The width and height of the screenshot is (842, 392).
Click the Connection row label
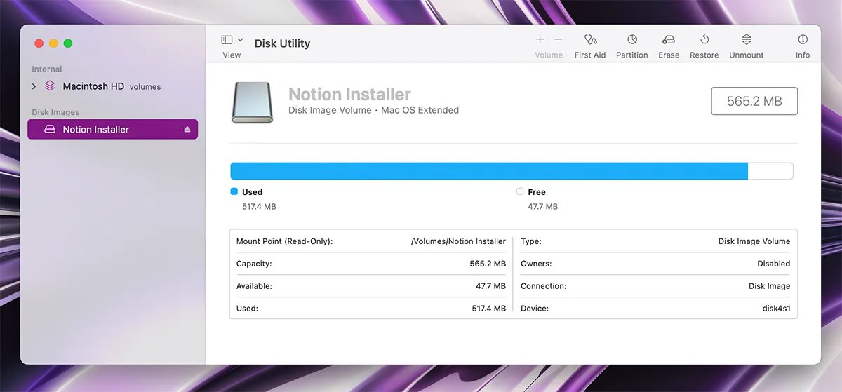pyautogui.click(x=543, y=286)
